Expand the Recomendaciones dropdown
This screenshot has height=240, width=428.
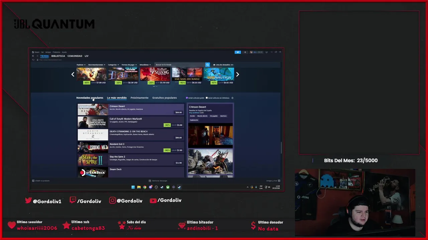click(97, 65)
